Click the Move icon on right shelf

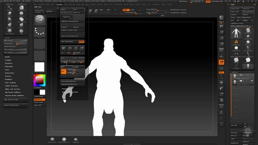(221, 89)
